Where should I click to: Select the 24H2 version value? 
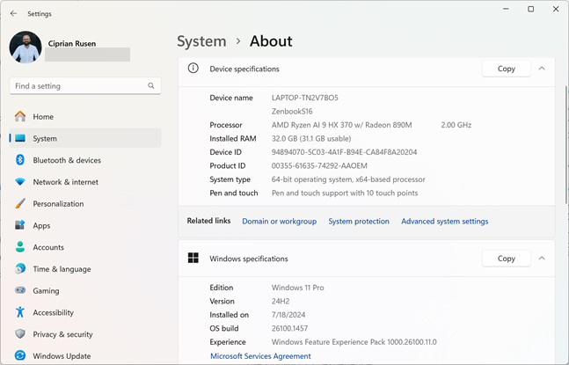[x=281, y=302]
